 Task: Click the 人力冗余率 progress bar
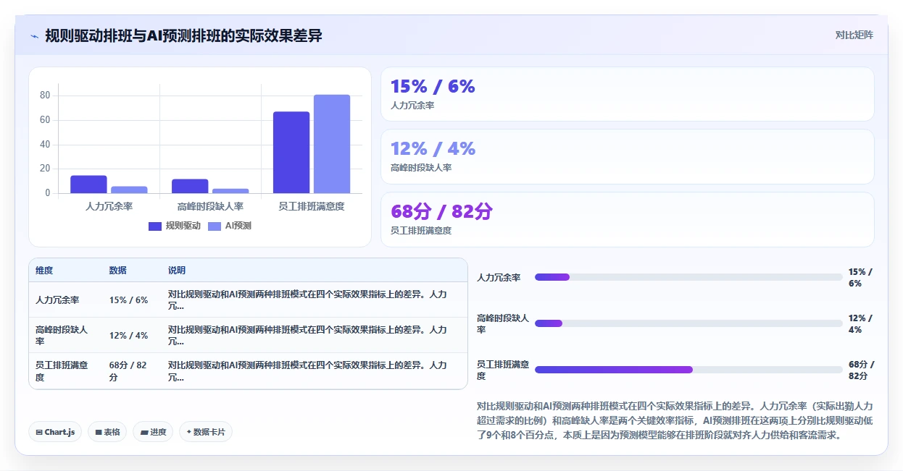coord(688,277)
